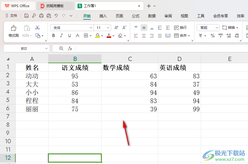Screen dimensions: 248x164
Task: Click the formula bar magnifier icon
Action: [x=61, y=48]
